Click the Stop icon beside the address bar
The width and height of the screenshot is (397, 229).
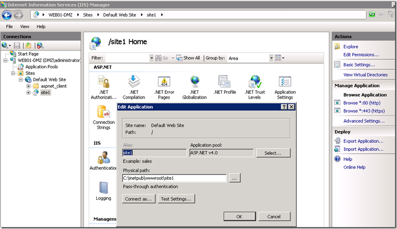pyautogui.click(x=381, y=14)
